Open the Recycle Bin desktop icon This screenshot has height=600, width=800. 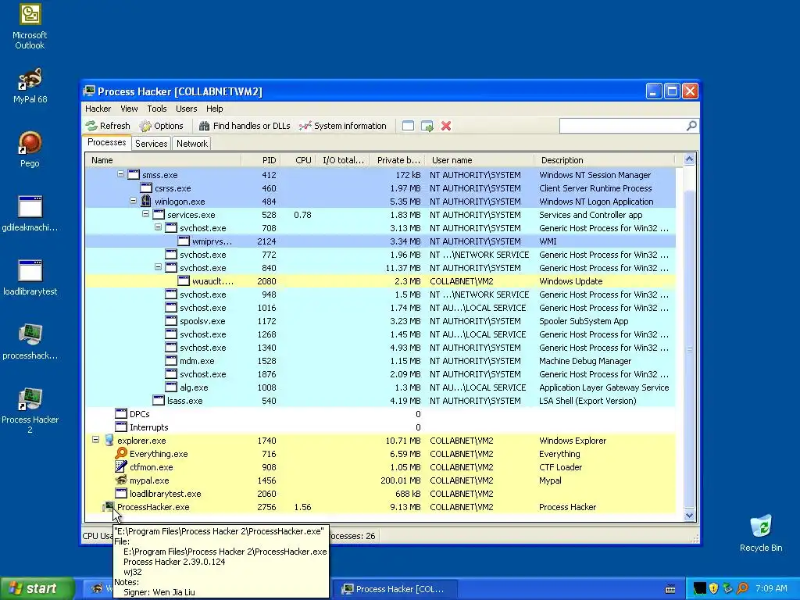click(761, 534)
